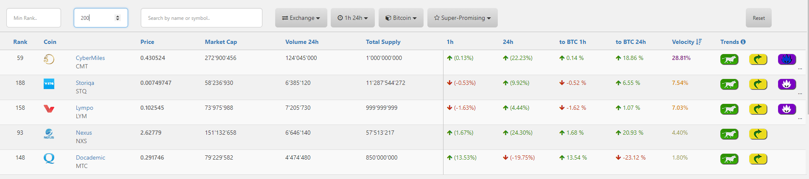Open the Super-Promising filter dropdown

[x=462, y=18]
